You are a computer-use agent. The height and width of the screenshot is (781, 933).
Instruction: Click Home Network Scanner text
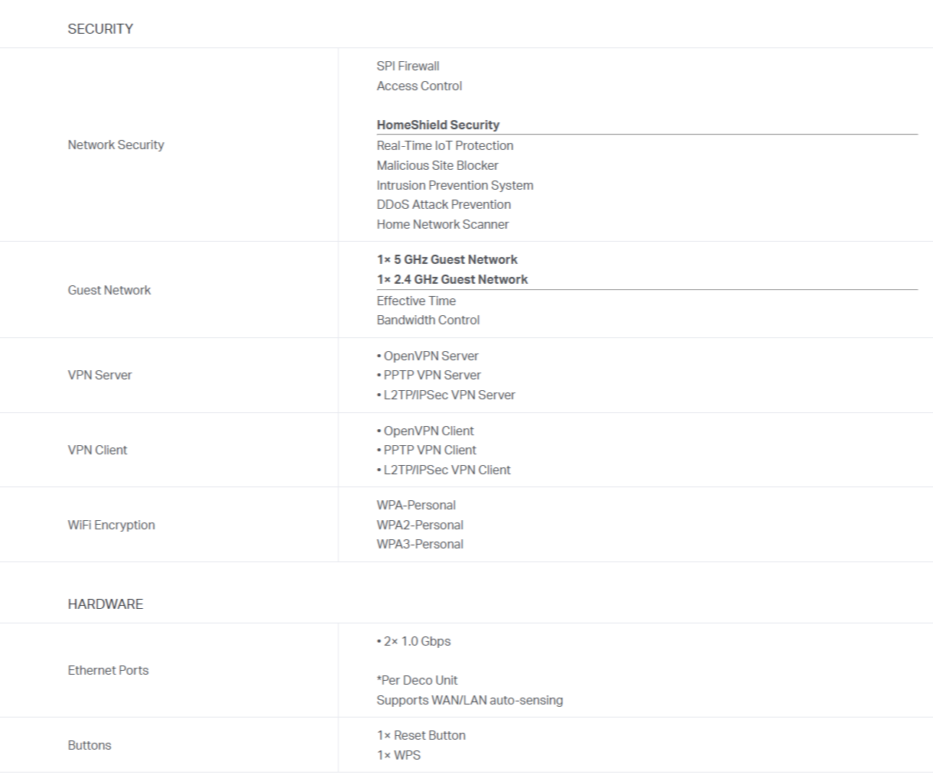coord(442,224)
